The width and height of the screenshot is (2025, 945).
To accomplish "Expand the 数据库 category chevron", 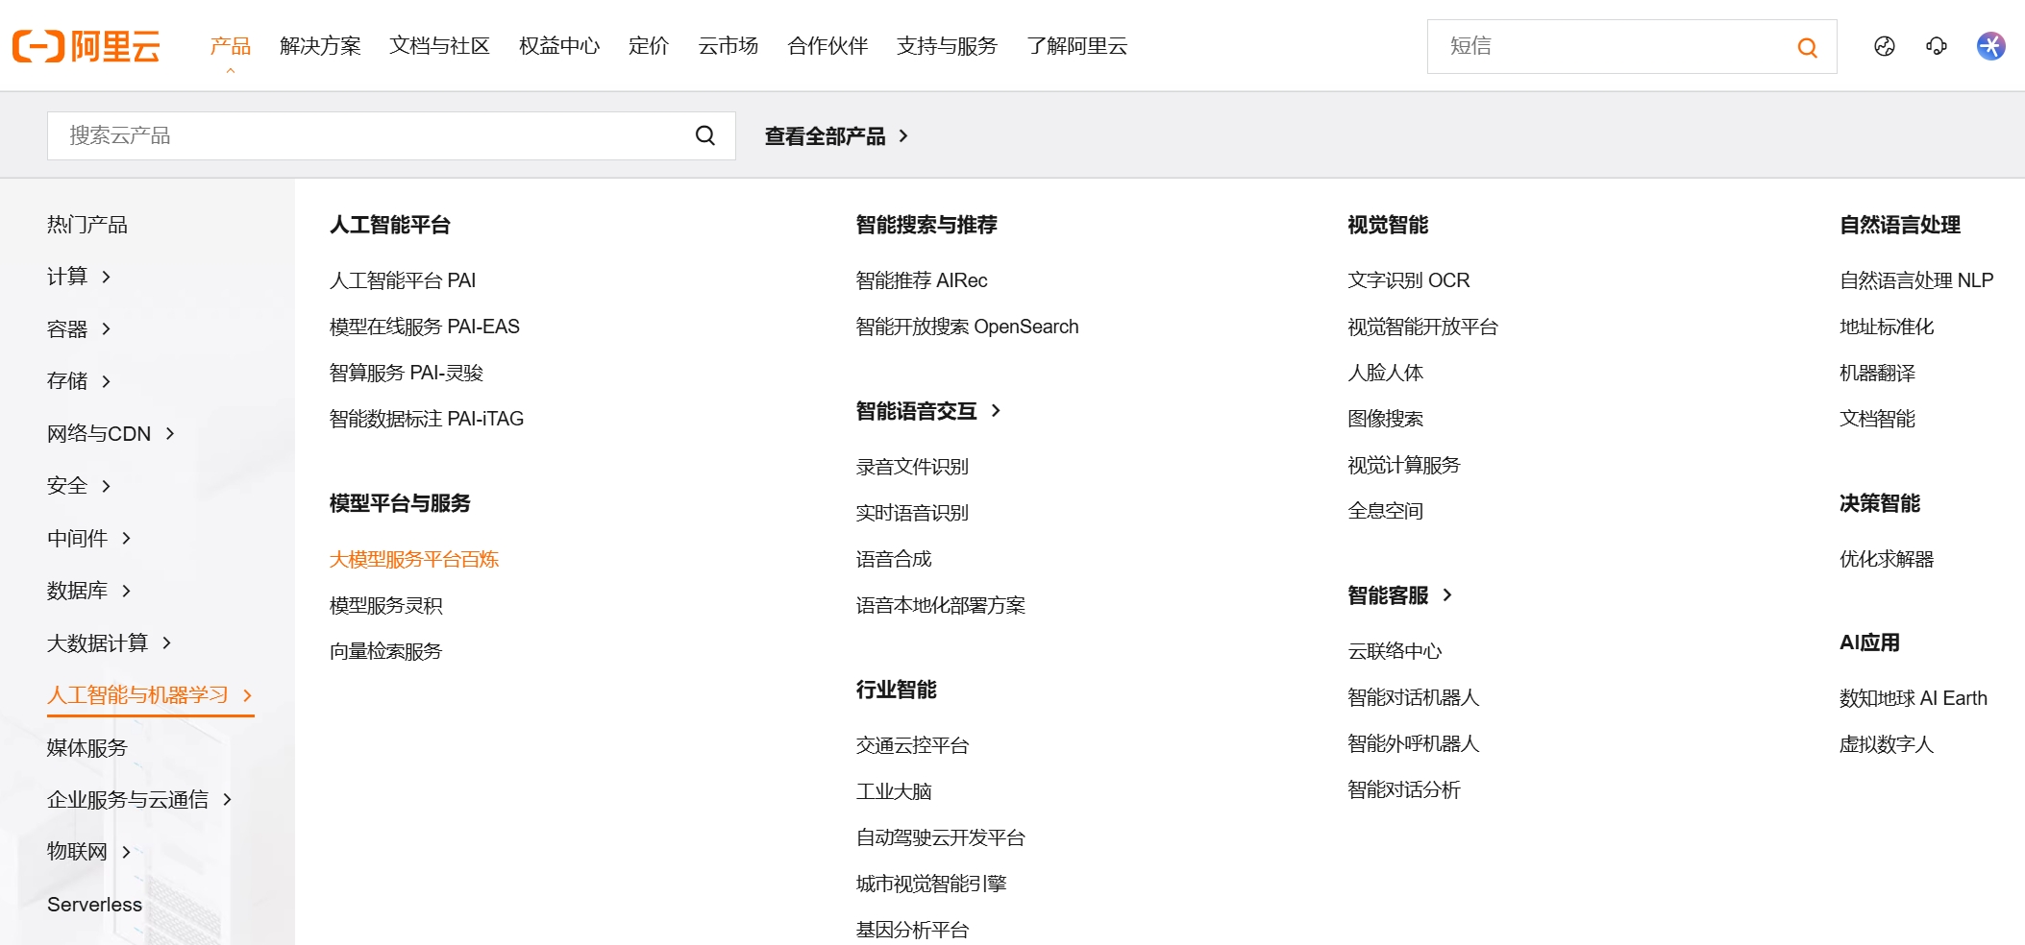I will click(126, 591).
